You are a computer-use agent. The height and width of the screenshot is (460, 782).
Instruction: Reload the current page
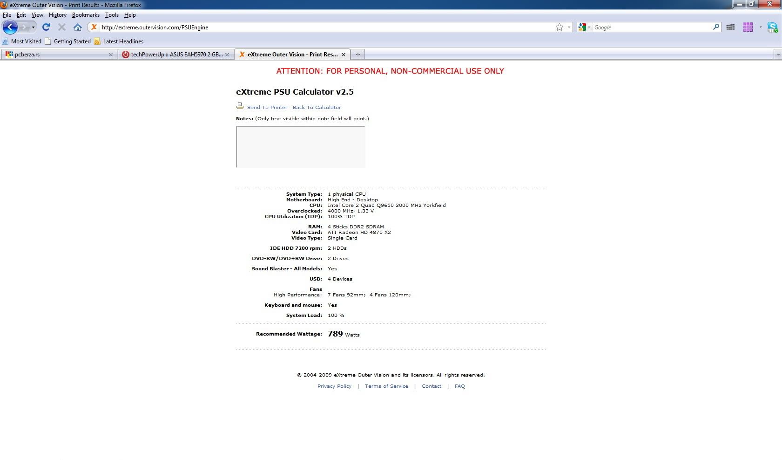tap(46, 27)
